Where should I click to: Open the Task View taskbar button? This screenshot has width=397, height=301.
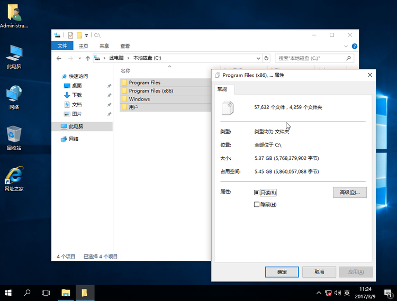click(46, 293)
